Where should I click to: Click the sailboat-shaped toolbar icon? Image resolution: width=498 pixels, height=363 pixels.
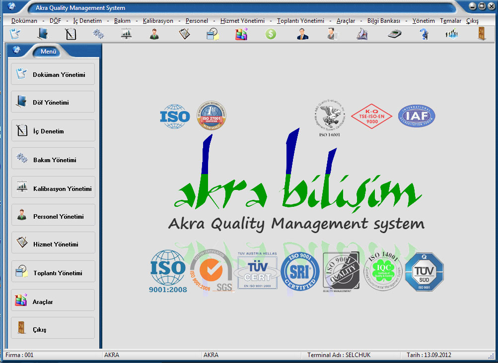362,34
